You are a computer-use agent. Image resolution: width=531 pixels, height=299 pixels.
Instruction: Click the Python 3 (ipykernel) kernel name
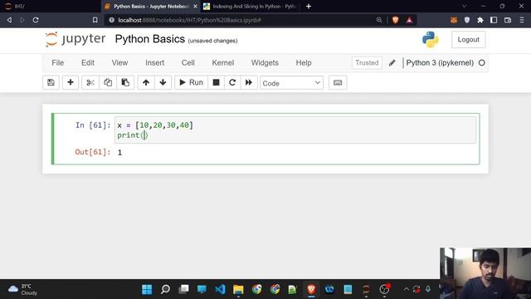click(x=440, y=63)
